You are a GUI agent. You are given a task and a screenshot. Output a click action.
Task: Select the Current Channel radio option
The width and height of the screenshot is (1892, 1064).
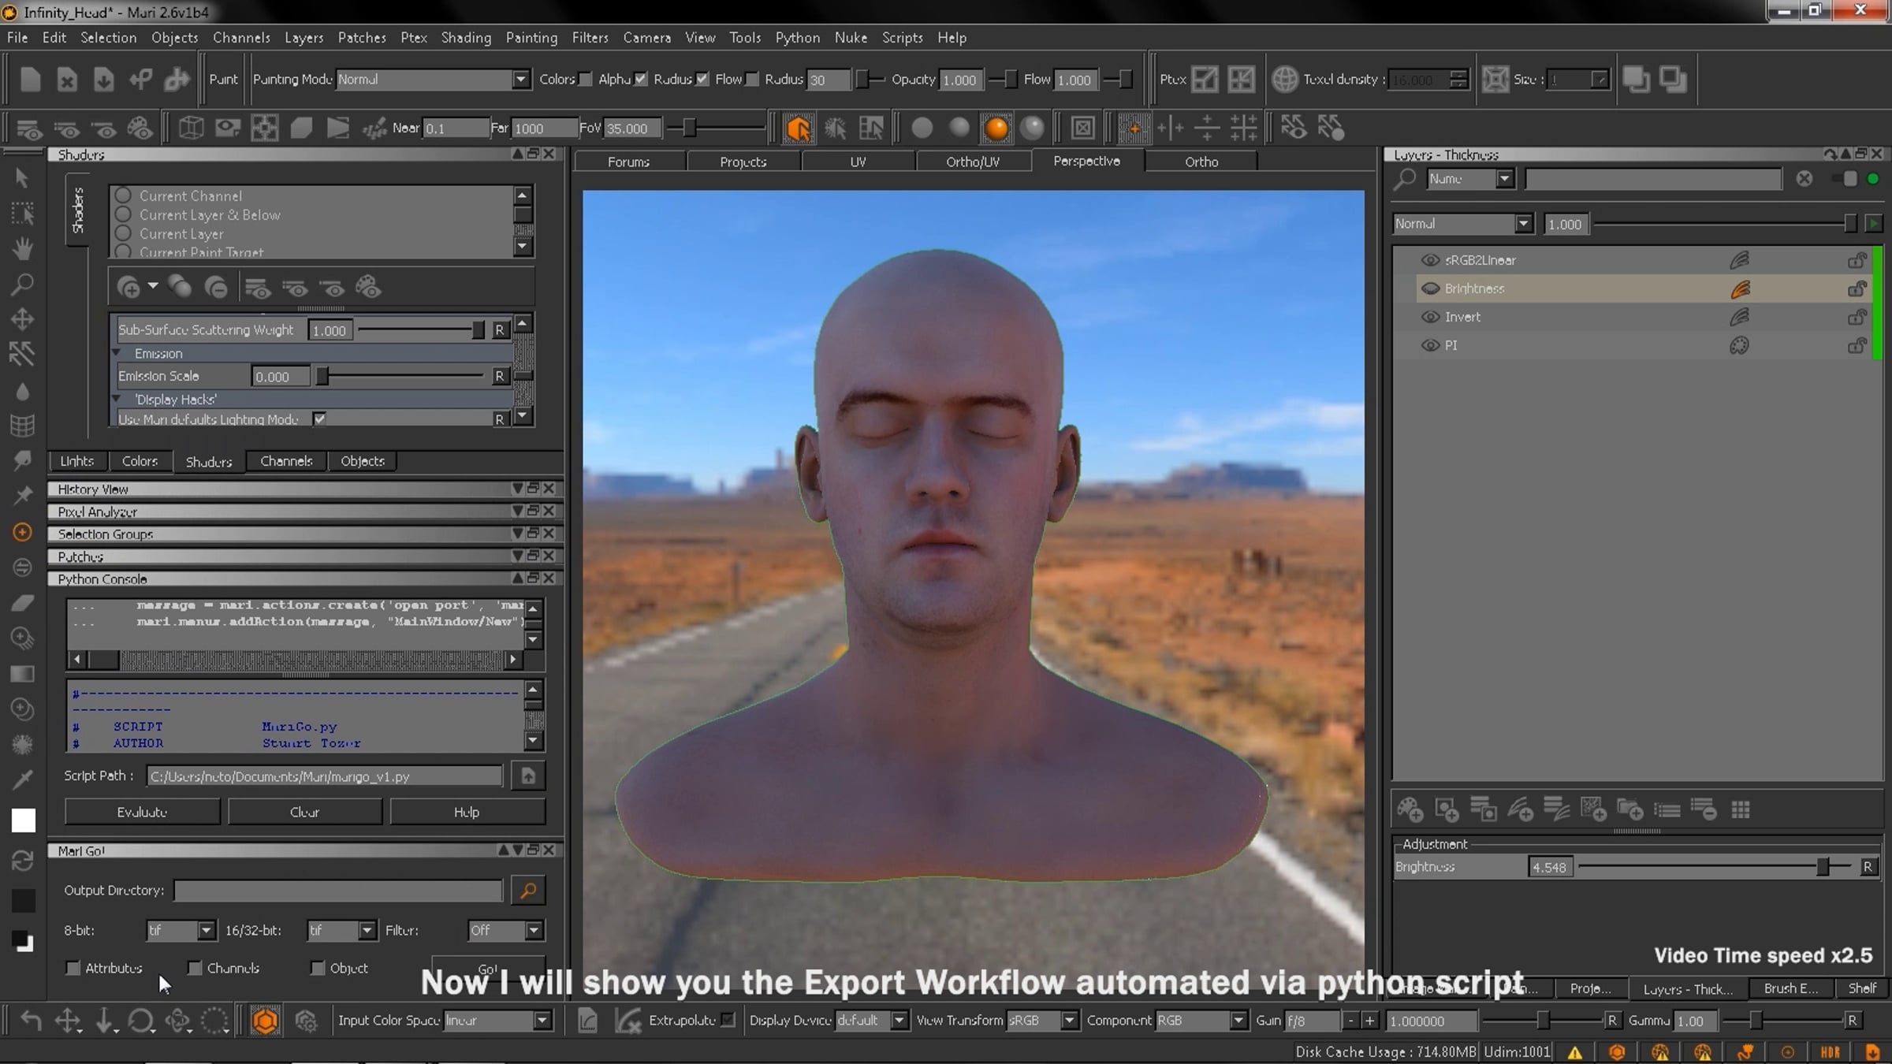click(123, 195)
